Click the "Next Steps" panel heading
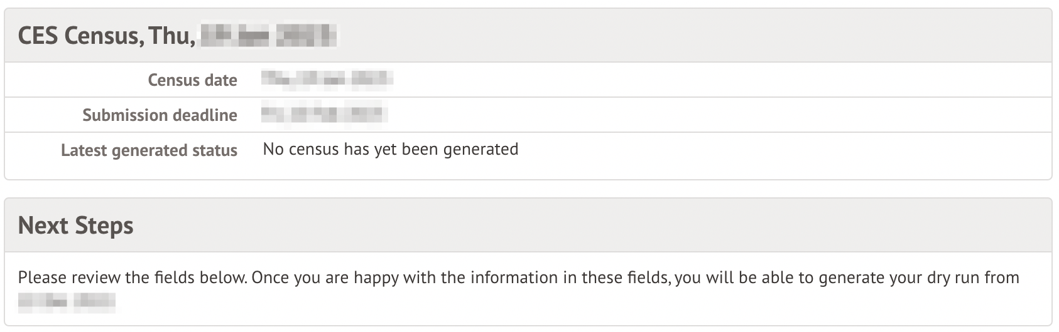The width and height of the screenshot is (1059, 332). coord(76,226)
